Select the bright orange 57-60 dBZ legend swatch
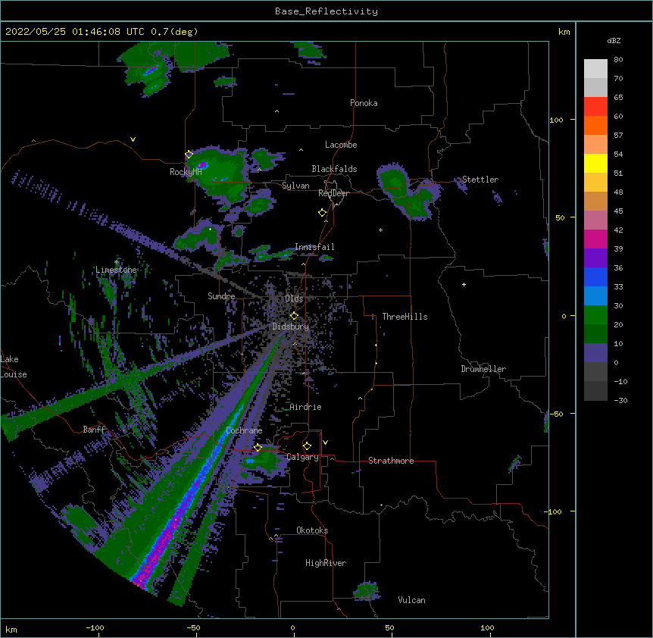Screen dimensions: 653x638 tap(595, 126)
